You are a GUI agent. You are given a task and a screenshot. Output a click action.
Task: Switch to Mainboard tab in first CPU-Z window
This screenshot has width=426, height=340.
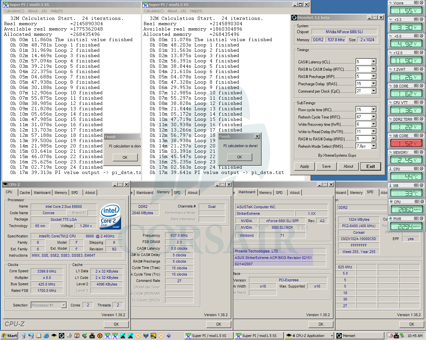tap(42, 193)
